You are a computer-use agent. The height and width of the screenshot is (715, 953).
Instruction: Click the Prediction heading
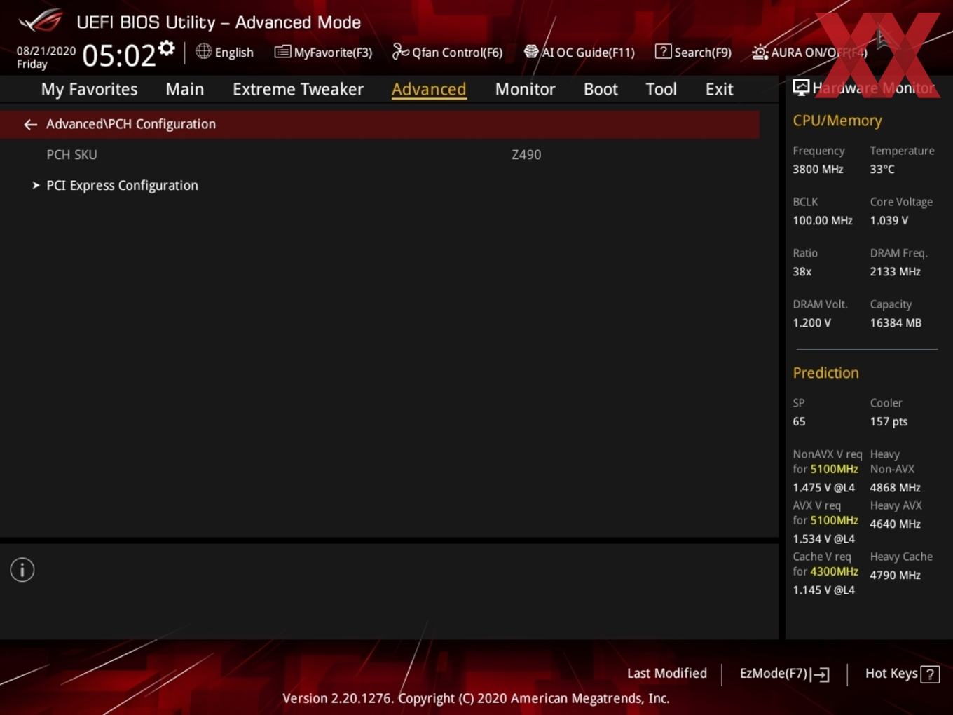825,373
